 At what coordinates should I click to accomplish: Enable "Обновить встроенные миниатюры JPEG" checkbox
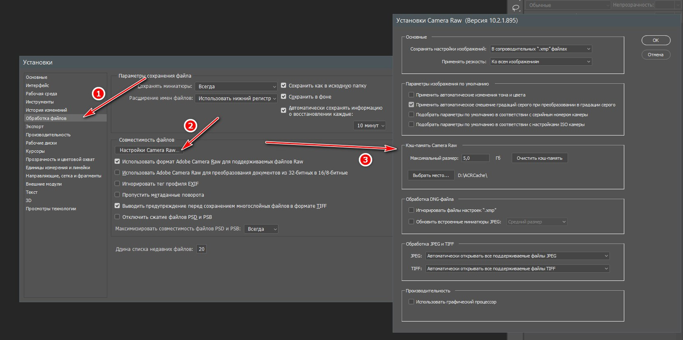click(411, 222)
